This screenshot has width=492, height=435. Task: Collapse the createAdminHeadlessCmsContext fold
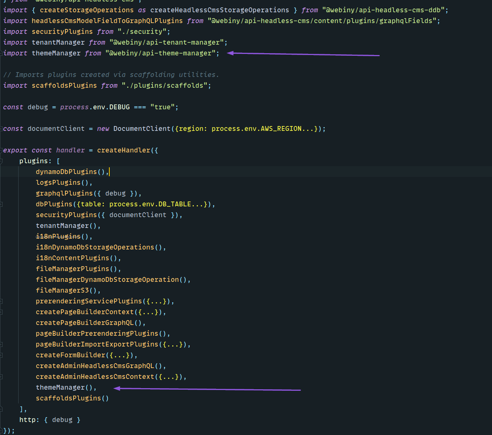tap(2, 376)
